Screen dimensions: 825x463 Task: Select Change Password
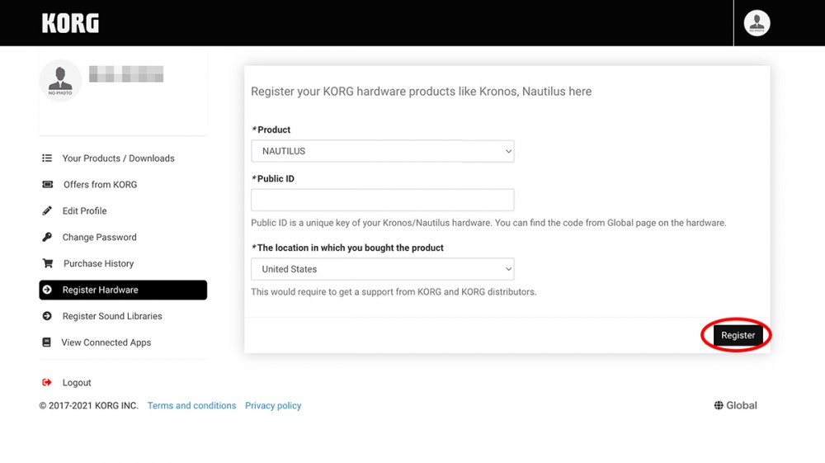99,238
